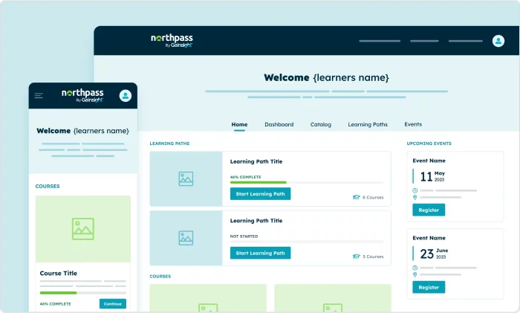Register for the June 23 event
This screenshot has width=520, height=313.
click(429, 288)
